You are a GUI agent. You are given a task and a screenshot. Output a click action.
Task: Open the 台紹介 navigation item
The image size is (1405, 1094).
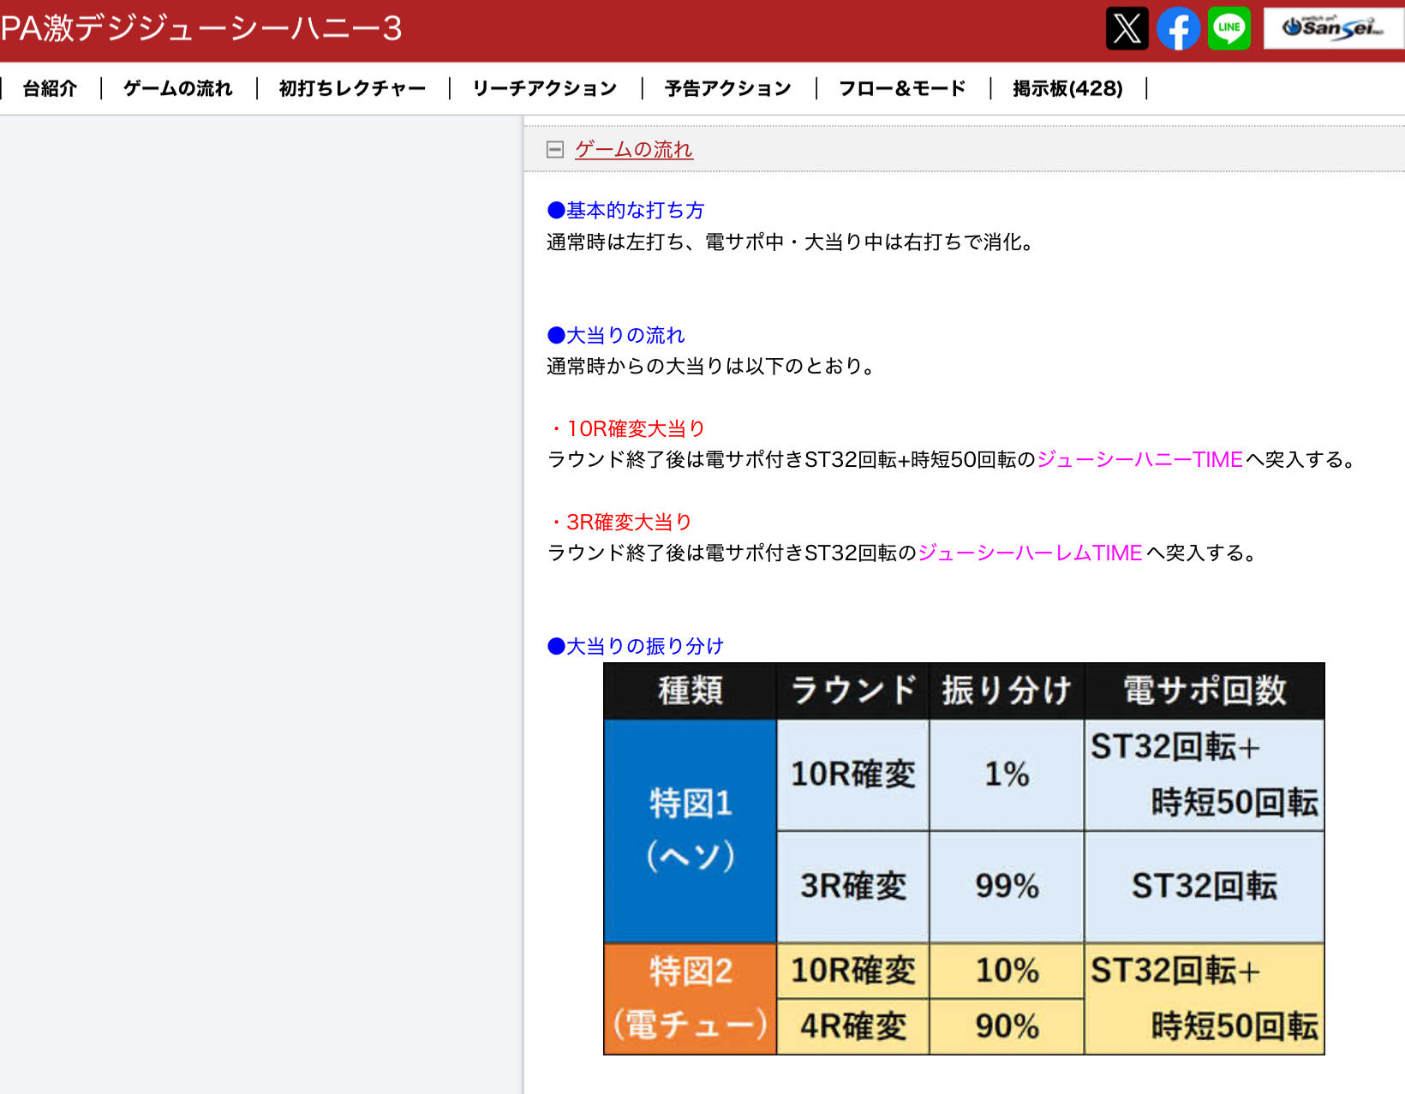(50, 88)
